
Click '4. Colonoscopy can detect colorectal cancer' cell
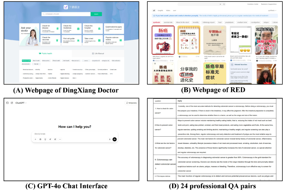pos(165,164)
